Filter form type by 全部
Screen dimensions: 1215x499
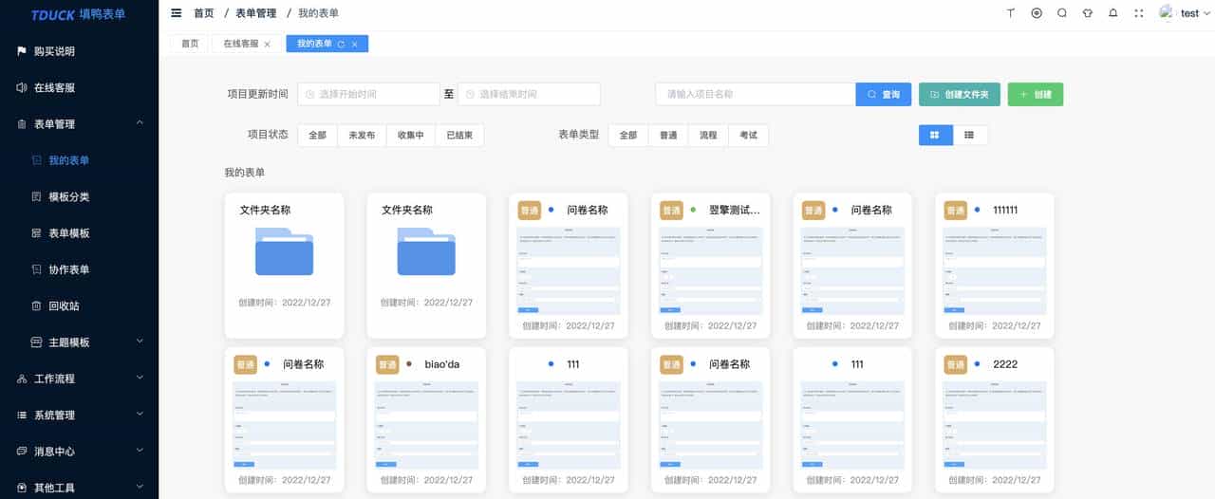tap(628, 136)
